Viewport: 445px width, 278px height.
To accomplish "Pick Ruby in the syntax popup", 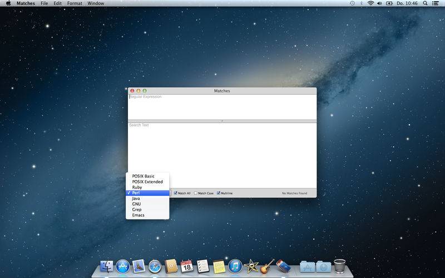I will click(x=147, y=187).
